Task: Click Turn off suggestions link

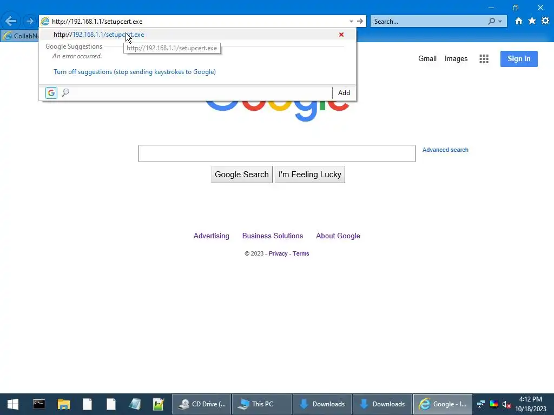Action: (x=135, y=72)
